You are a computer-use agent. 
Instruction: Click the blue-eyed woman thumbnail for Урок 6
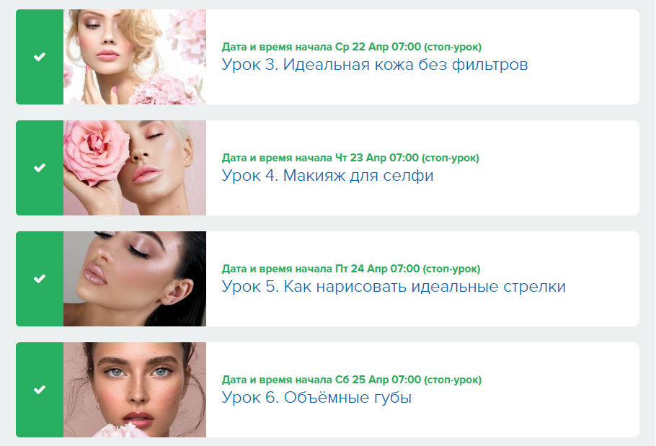[135, 390]
